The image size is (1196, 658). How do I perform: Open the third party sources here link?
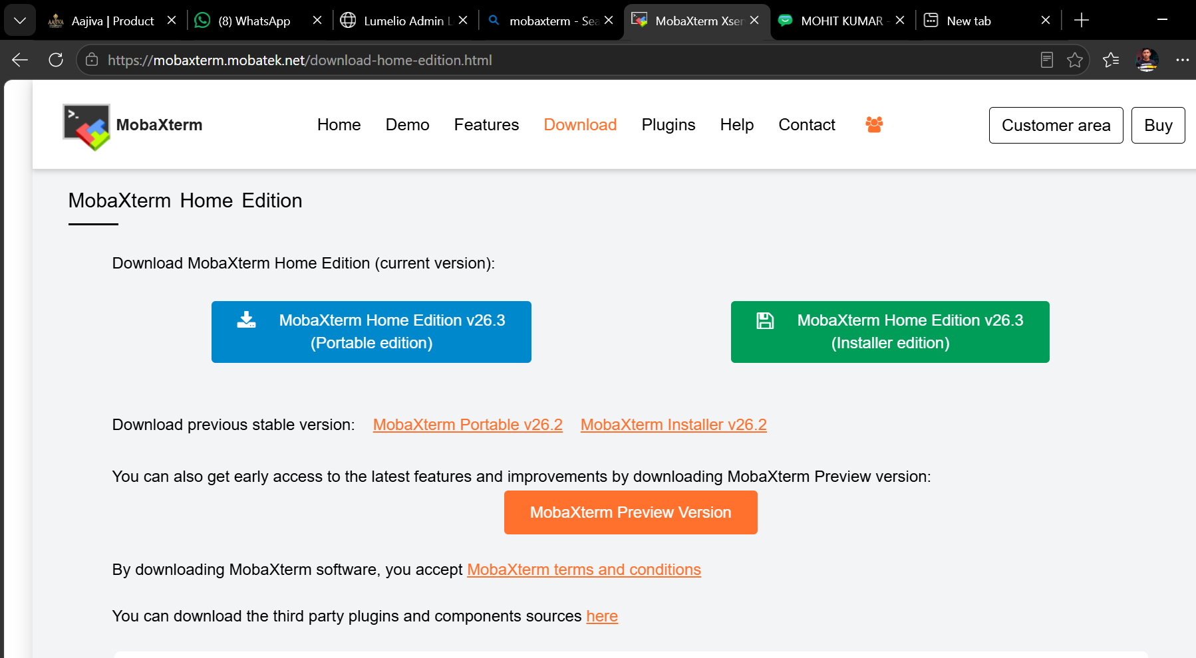pyautogui.click(x=602, y=616)
